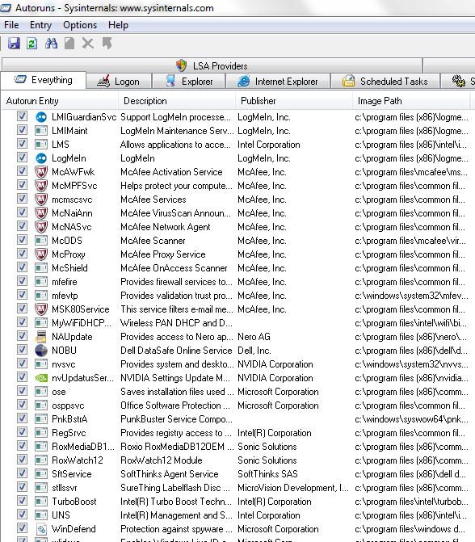This screenshot has width=475, height=542.
Task: Click 'Dell DataSafe Online Service' description
Action: pyautogui.click(x=176, y=351)
